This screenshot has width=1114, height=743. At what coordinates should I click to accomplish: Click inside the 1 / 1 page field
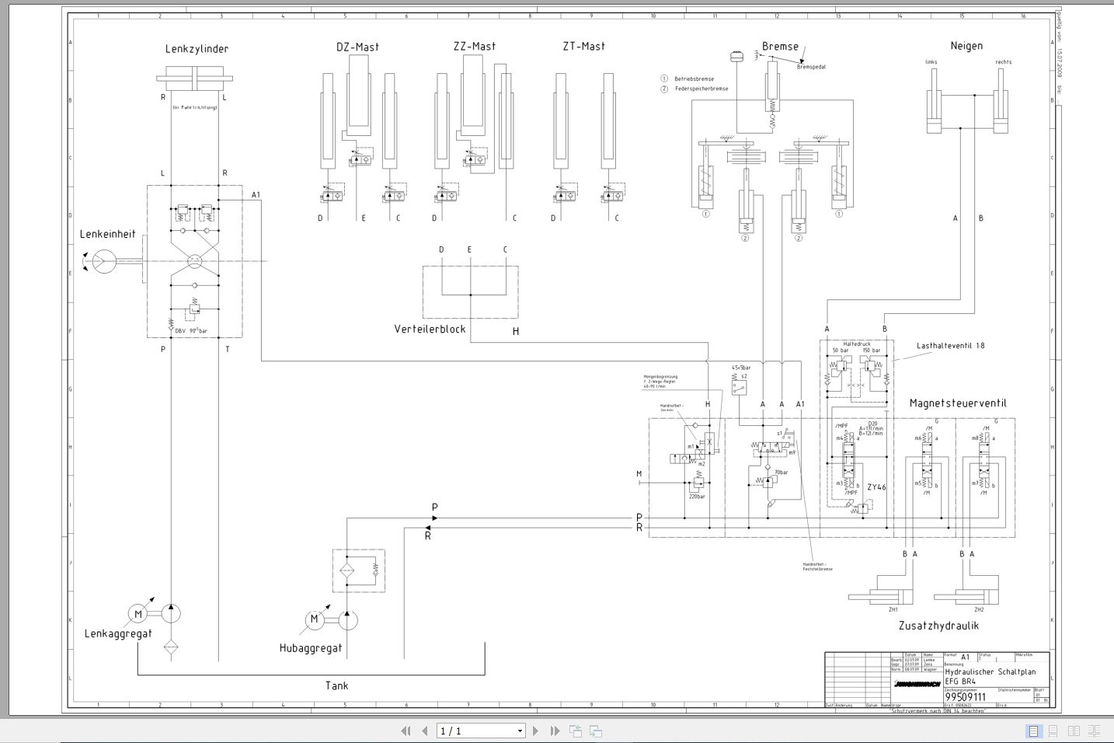click(x=474, y=731)
